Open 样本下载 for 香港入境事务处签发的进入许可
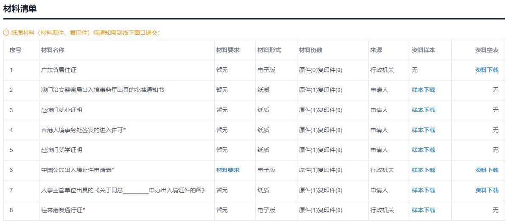Screen dimensions: 509x224 423,130
